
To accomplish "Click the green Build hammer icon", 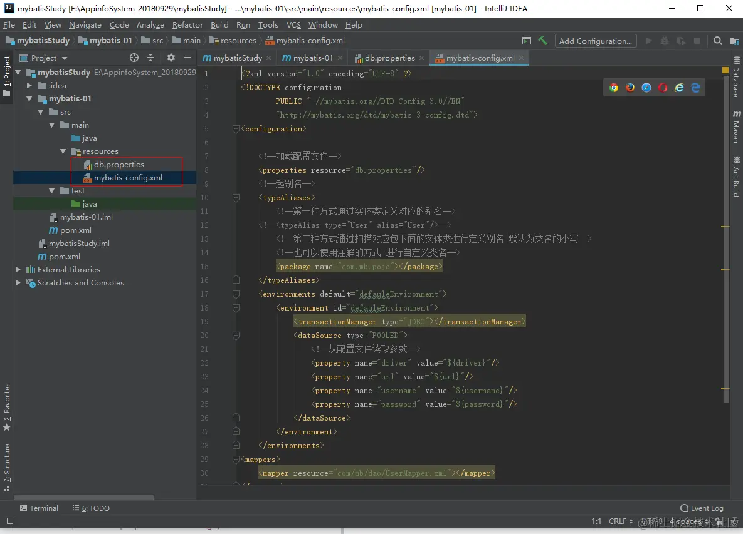I will pyautogui.click(x=543, y=41).
